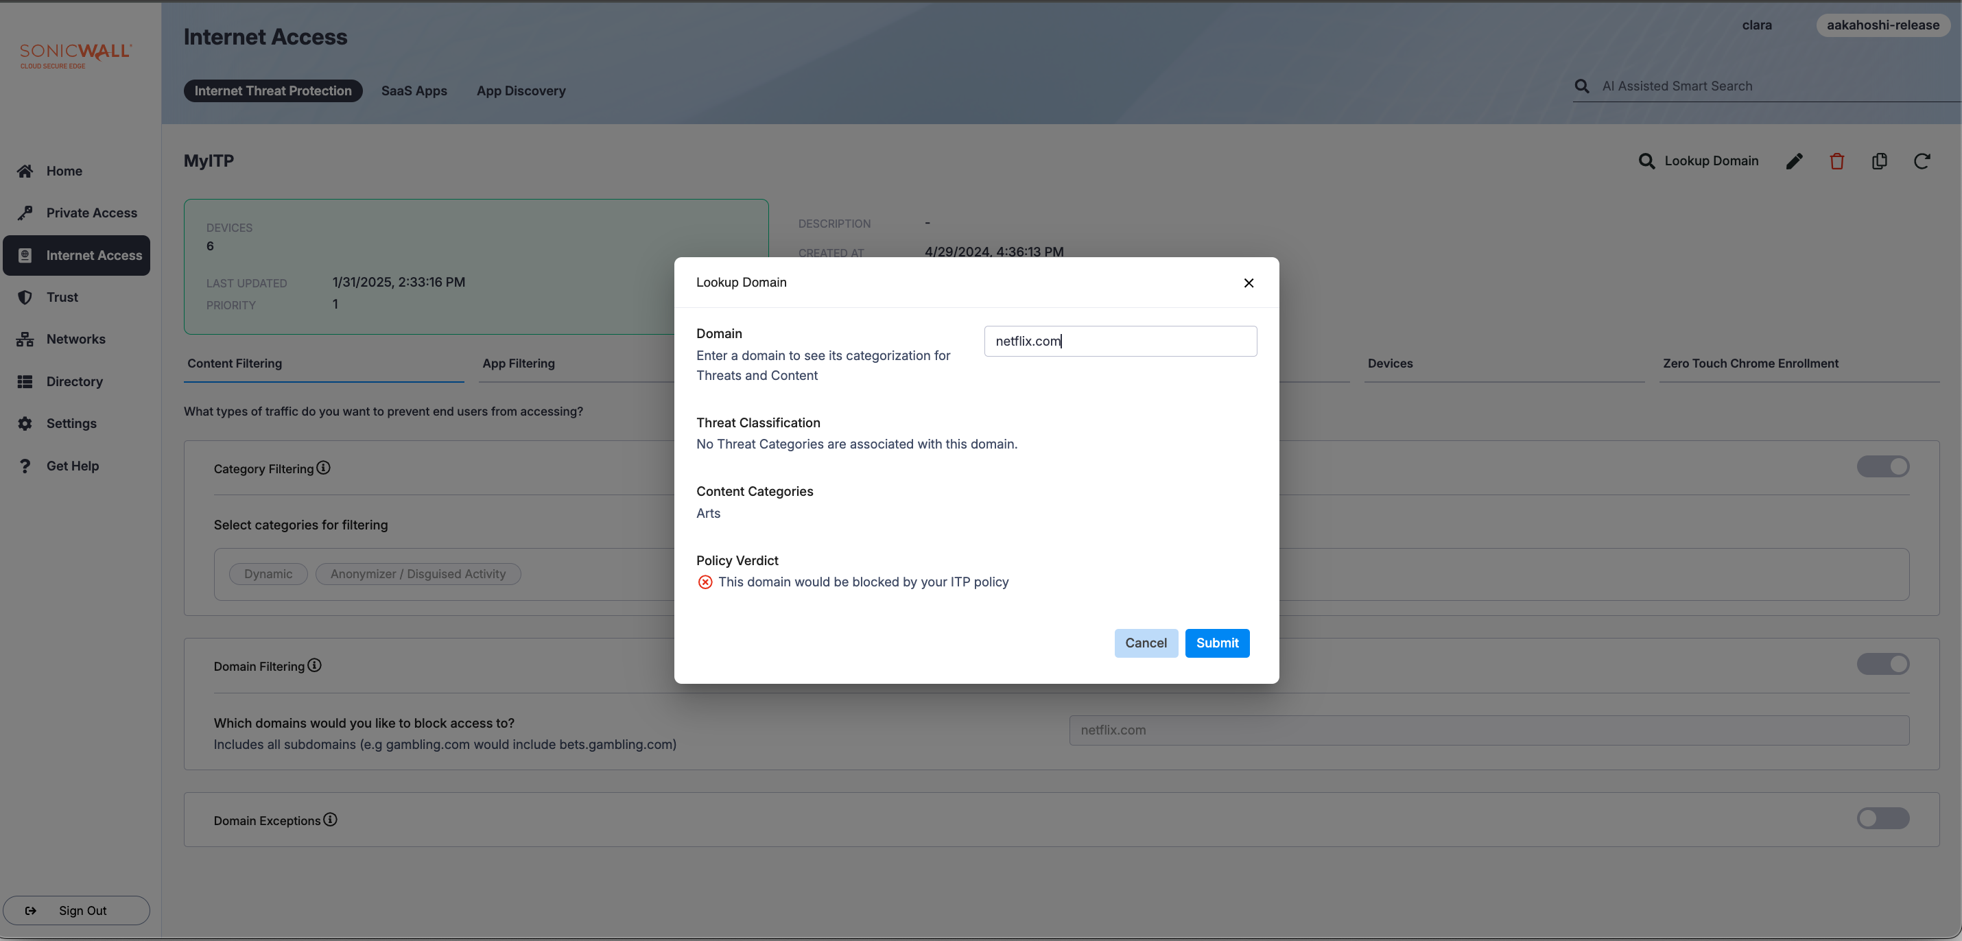
Task: Click the Category Filtering info icon
Action: click(x=324, y=468)
